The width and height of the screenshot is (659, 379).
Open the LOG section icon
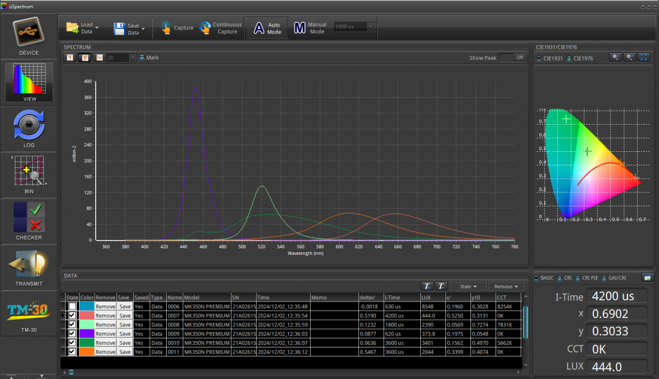29,125
